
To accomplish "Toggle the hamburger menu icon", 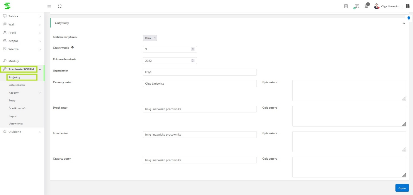I will point(49,6).
